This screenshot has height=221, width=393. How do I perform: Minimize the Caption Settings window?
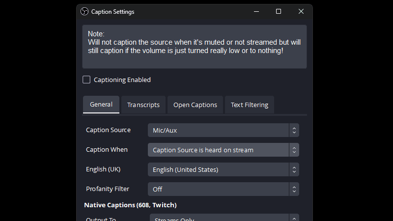tap(256, 11)
